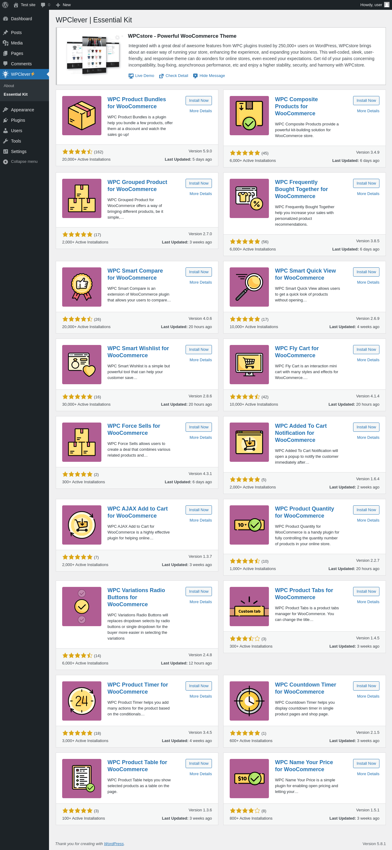Open WPC Product Tabs for WooCommerce title
The image size is (392, 850).
pos(304,593)
